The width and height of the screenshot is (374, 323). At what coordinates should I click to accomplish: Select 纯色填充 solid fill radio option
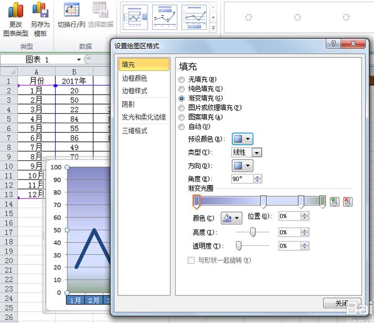pos(181,89)
